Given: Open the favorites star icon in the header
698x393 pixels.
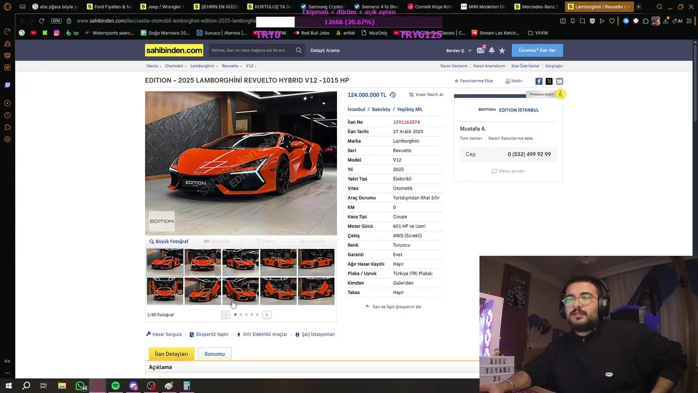Looking at the screenshot, I should click(x=502, y=50).
